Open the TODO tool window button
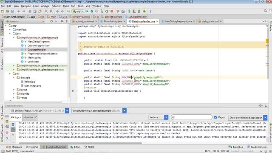Screen dimensions: 272x153 click(x=89, y=147)
